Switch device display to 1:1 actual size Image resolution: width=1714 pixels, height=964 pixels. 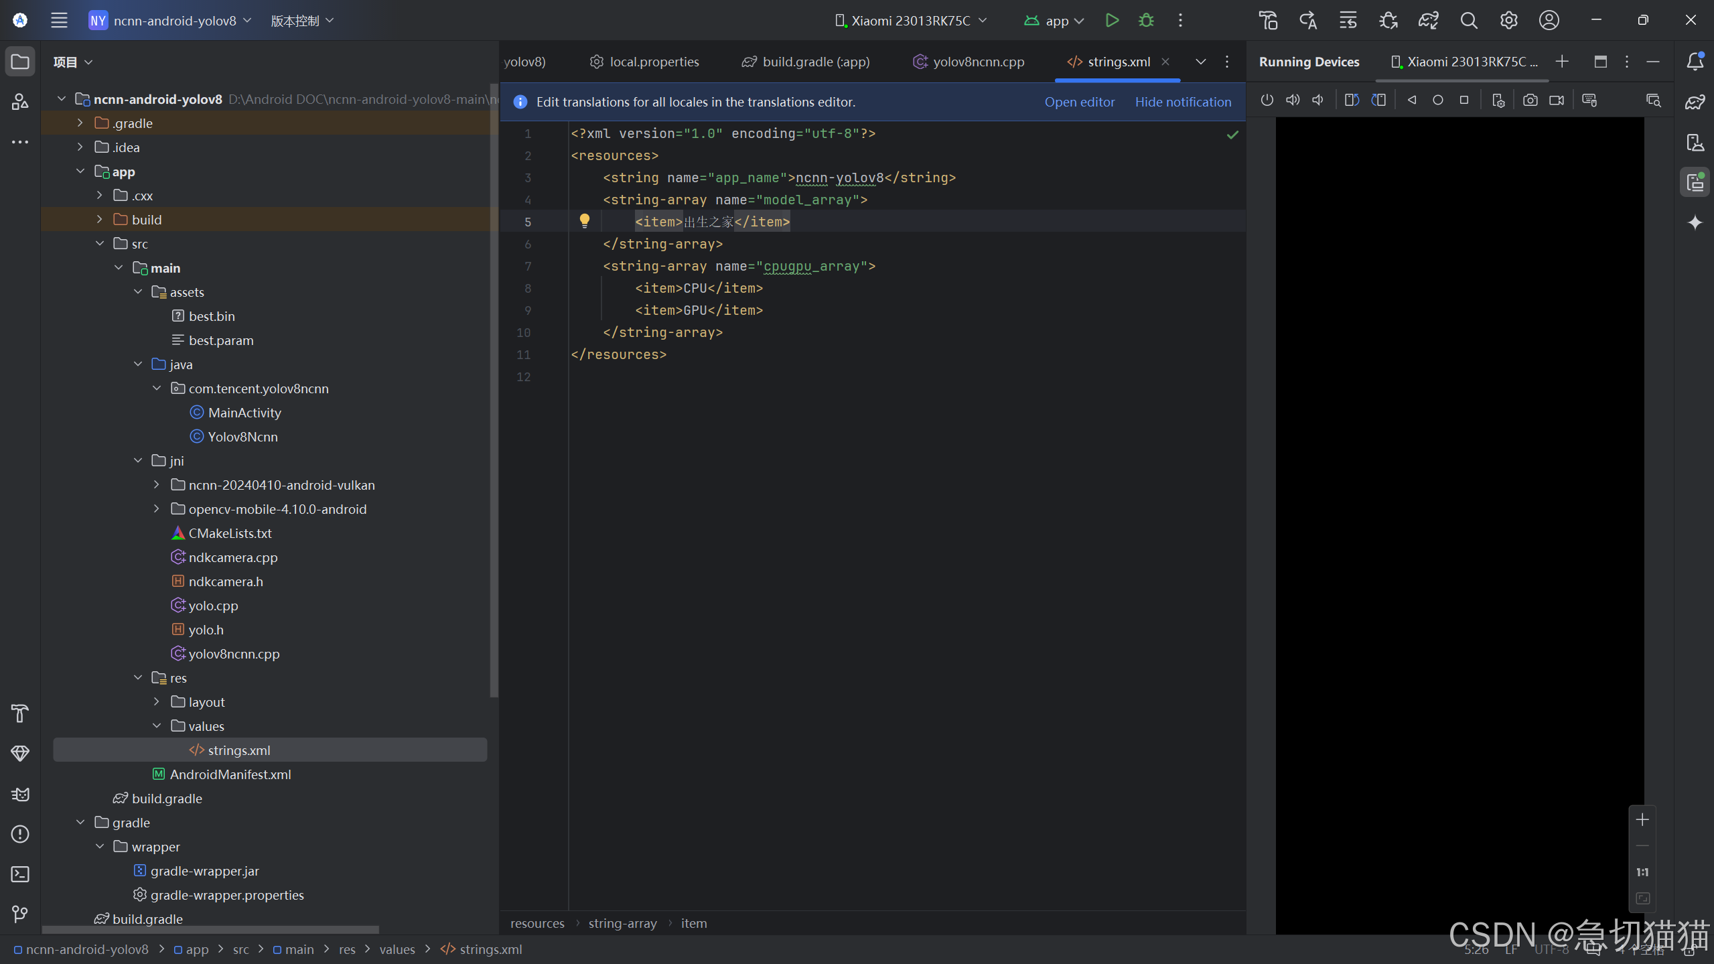point(1642,872)
